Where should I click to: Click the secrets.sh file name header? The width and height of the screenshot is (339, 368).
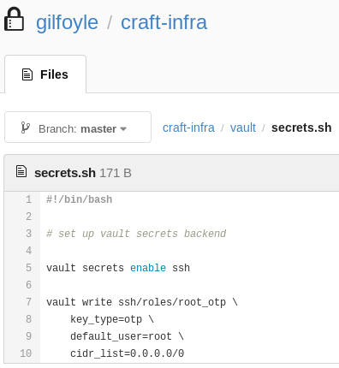65,173
